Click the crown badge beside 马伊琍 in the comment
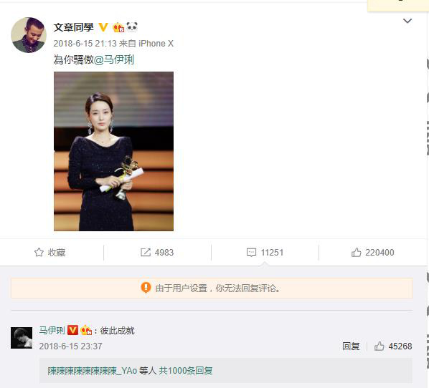The image size is (429, 388). pyautogui.click(x=86, y=330)
